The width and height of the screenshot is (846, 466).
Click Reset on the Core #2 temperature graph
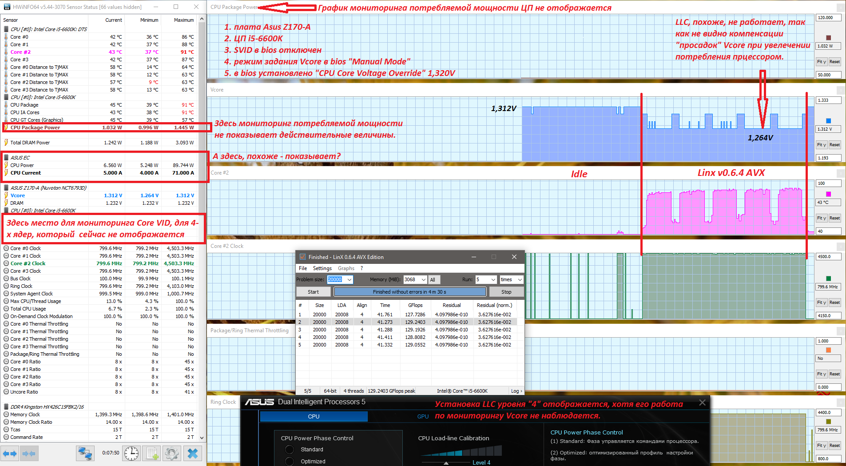[834, 218]
